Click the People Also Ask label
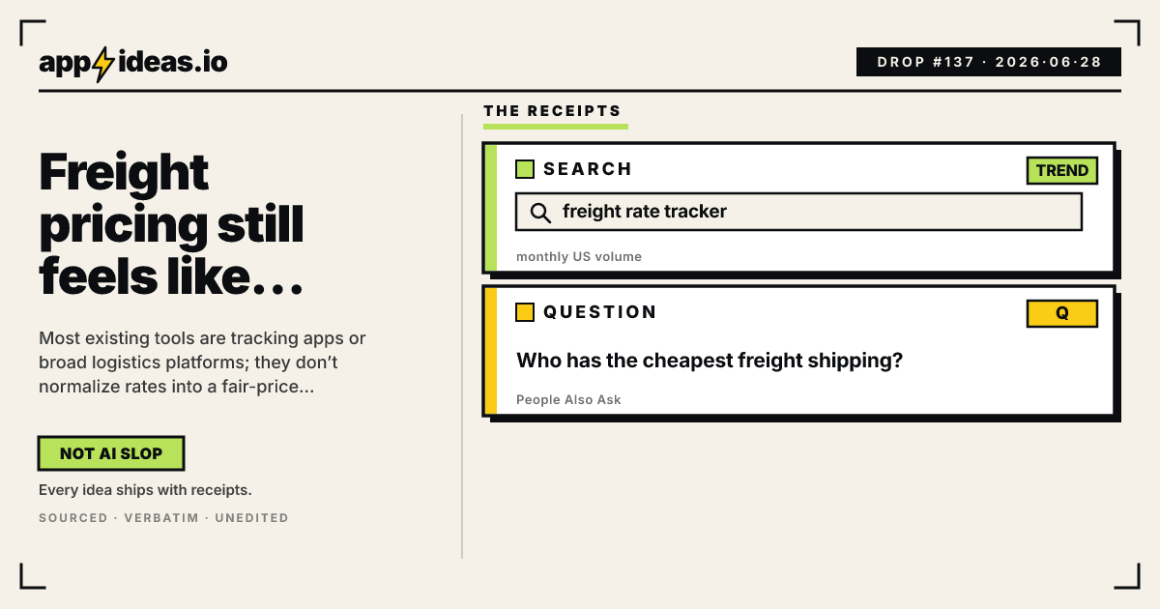Screen dimensions: 1160x609 (568, 399)
